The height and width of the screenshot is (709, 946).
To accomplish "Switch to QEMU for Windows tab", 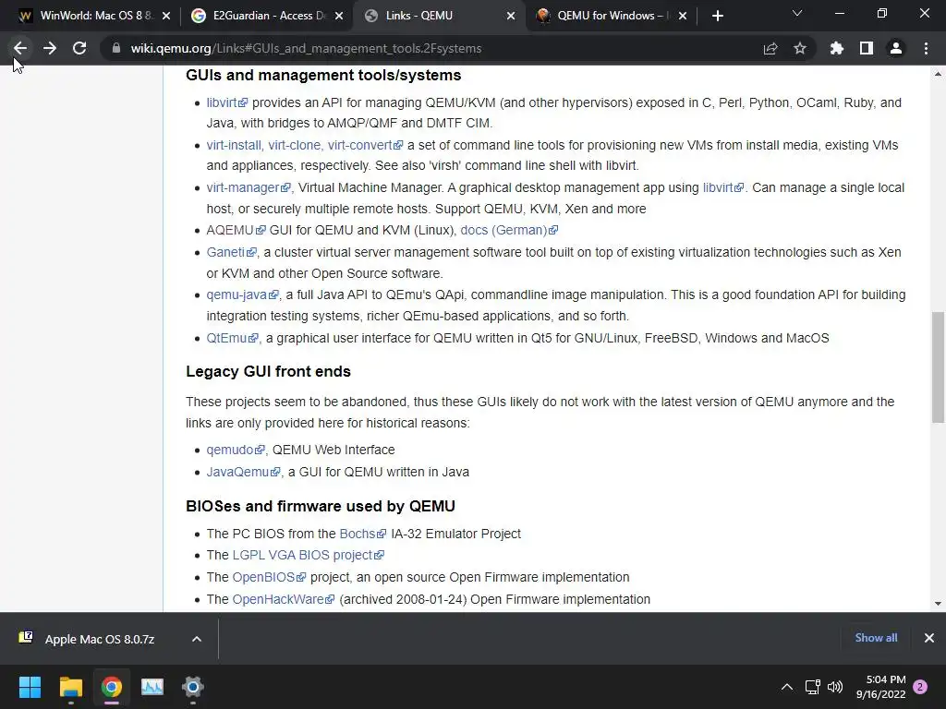I will [x=610, y=16].
